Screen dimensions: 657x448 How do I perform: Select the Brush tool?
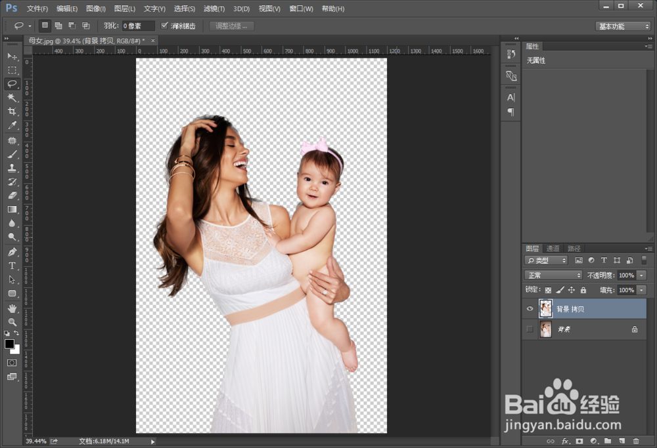[x=12, y=154]
